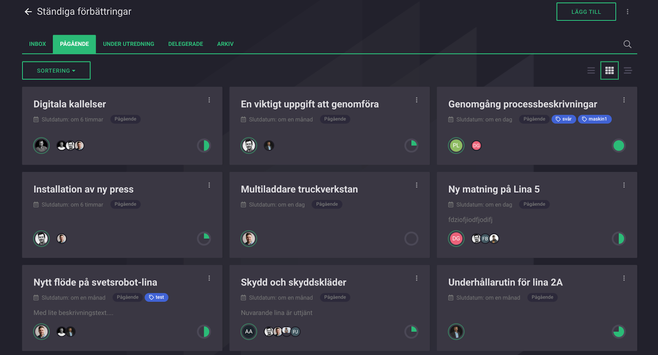Click the owner avatar on En viktigt uppgift card
The height and width of the screenshot is (355, 658).
point(249,145)
